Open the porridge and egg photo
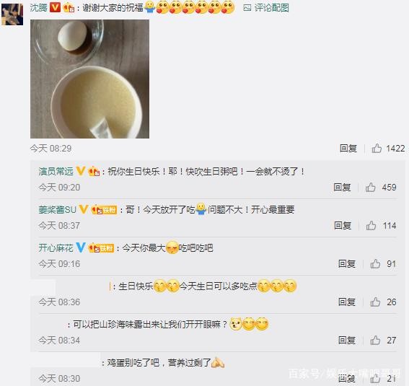This screenshot has width=409, height=386. click(x=89, y=79)
